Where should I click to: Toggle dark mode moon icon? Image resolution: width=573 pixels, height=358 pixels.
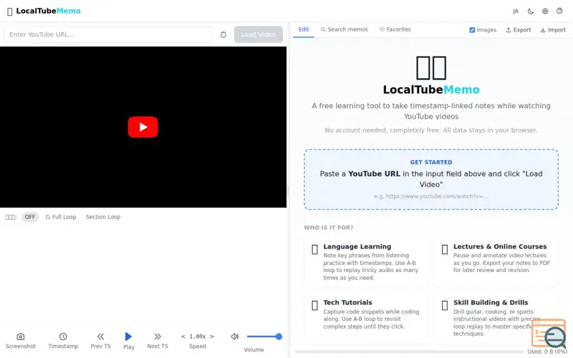531,11
